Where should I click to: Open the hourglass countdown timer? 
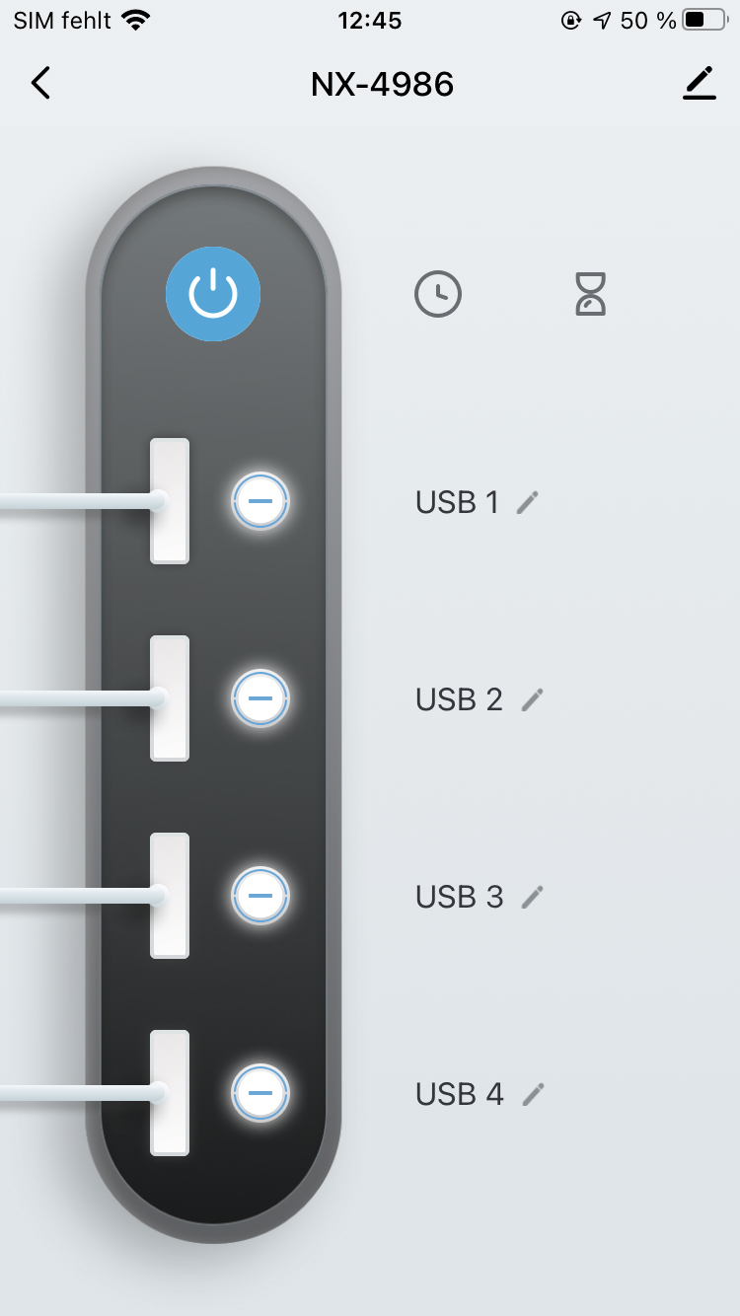pos(591,294)
